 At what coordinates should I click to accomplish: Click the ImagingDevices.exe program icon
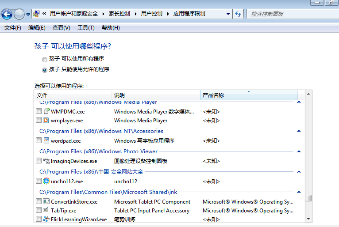coord(46,161)
